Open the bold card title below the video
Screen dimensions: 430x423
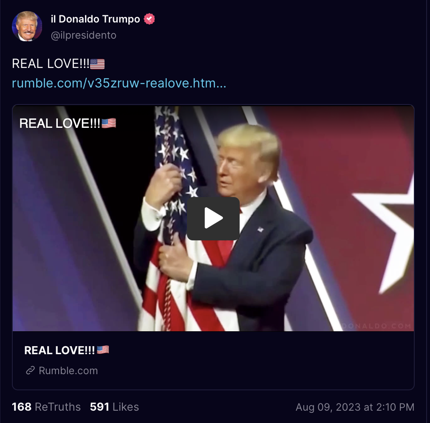coord(59,350)
